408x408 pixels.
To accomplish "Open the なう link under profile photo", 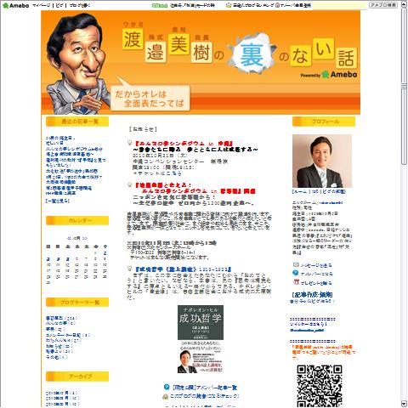I will pos(315,191).
